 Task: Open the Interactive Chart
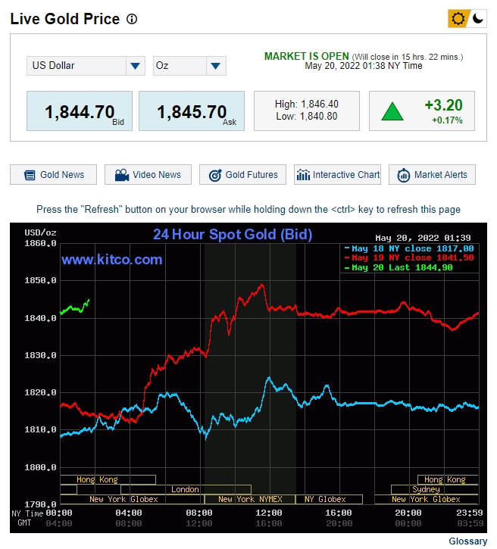click(x=337, y=174)
